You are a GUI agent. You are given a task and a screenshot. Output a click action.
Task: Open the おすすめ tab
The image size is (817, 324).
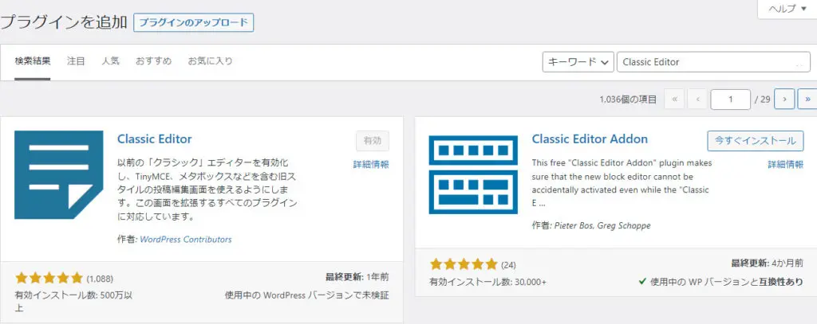coord(153,61)
